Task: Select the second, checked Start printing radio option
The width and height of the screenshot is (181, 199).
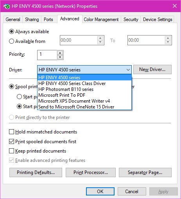Action: click(19, 107)
